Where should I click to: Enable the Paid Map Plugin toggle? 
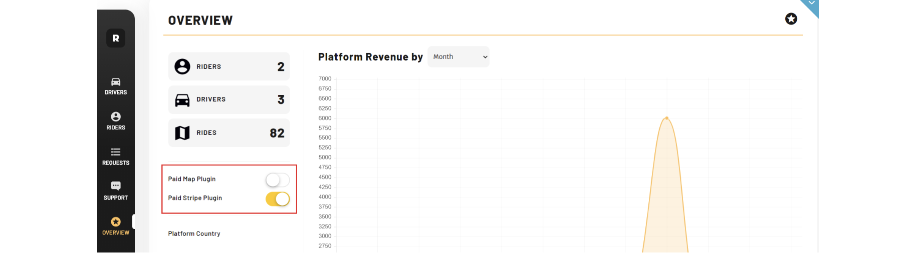(278, 180)
